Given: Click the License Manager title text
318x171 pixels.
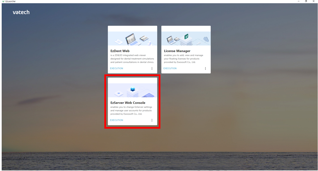Looking at the screenshot, I should 177,51.
